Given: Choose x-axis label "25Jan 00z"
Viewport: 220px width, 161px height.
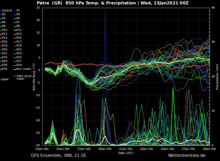Looking at the screenshot, I should [168, 149].
